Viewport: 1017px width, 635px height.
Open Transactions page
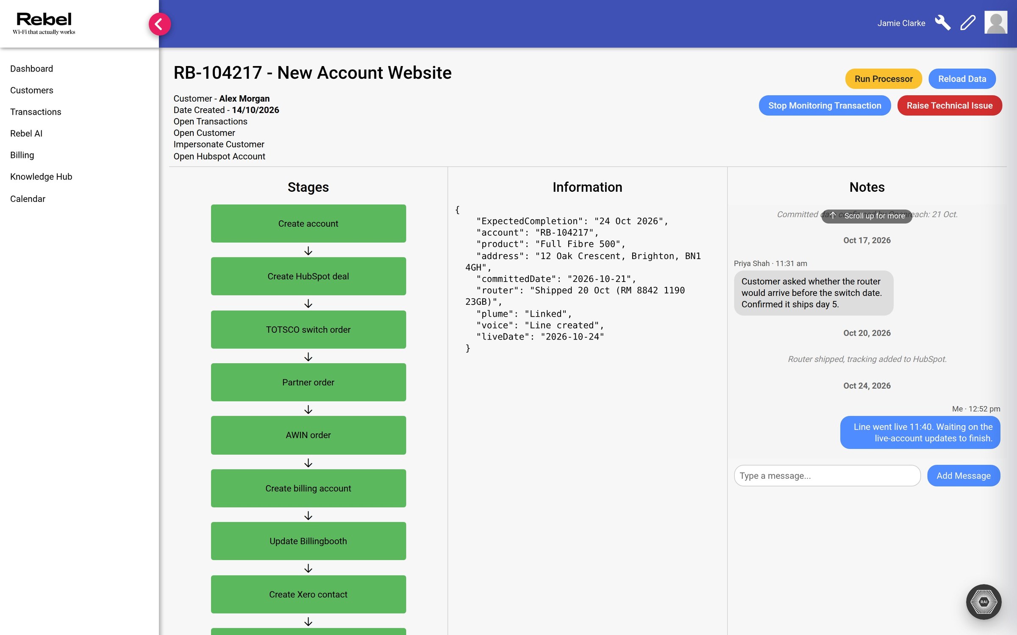click(x=36, y=112)
